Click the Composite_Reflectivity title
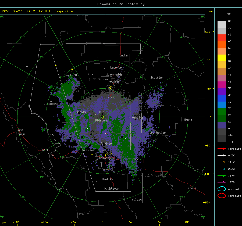 (x=121, y=4)
